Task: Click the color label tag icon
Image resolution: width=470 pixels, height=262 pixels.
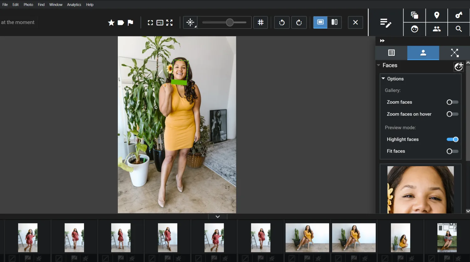Action: (x=121, y=23)
